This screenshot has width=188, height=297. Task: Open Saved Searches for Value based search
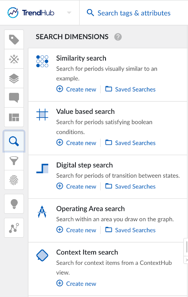130,143
